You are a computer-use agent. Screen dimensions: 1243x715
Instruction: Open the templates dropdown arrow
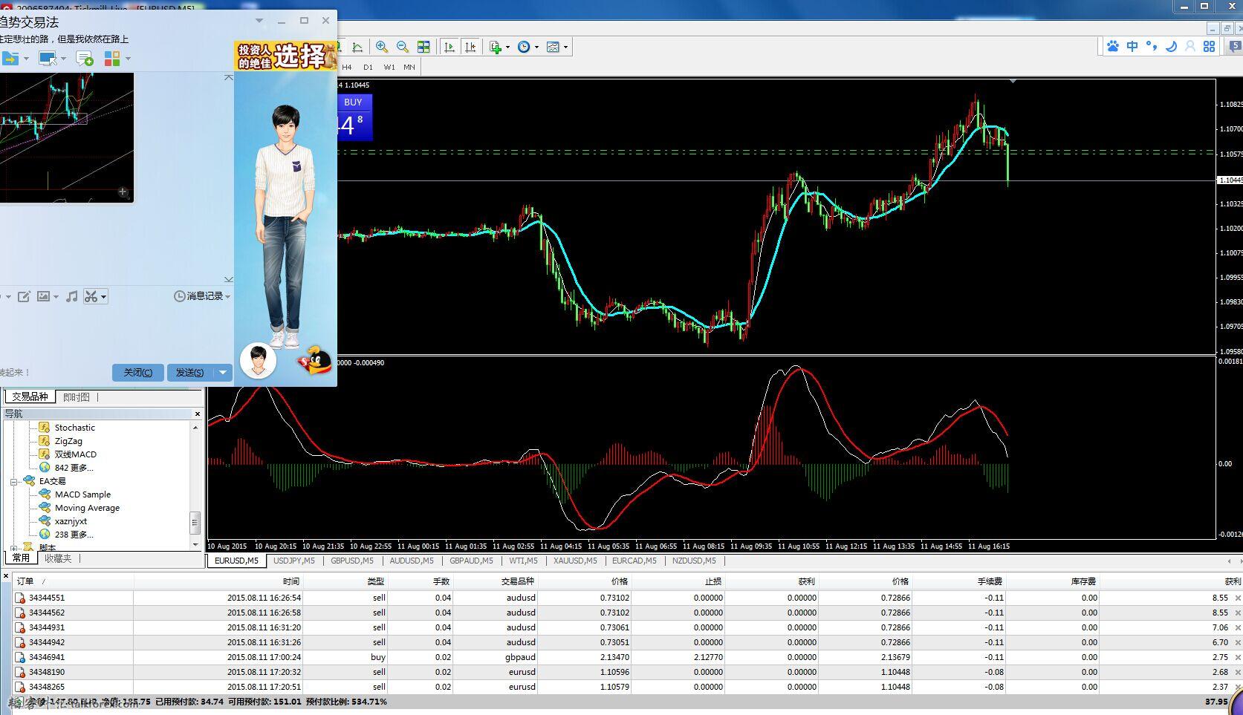(565, 47)
